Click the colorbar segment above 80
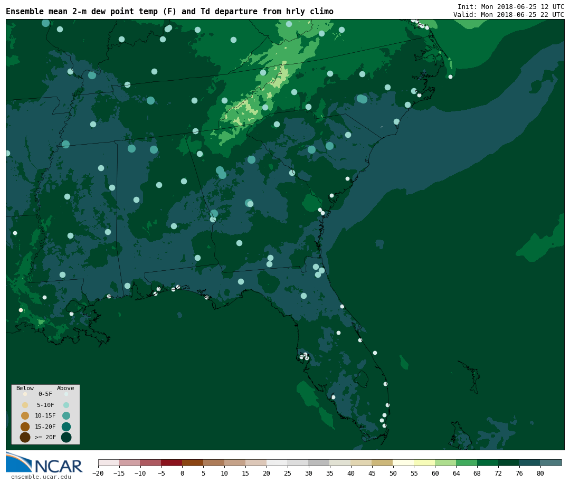This screenshot has height=483, width=570. [x=551, y=462]
